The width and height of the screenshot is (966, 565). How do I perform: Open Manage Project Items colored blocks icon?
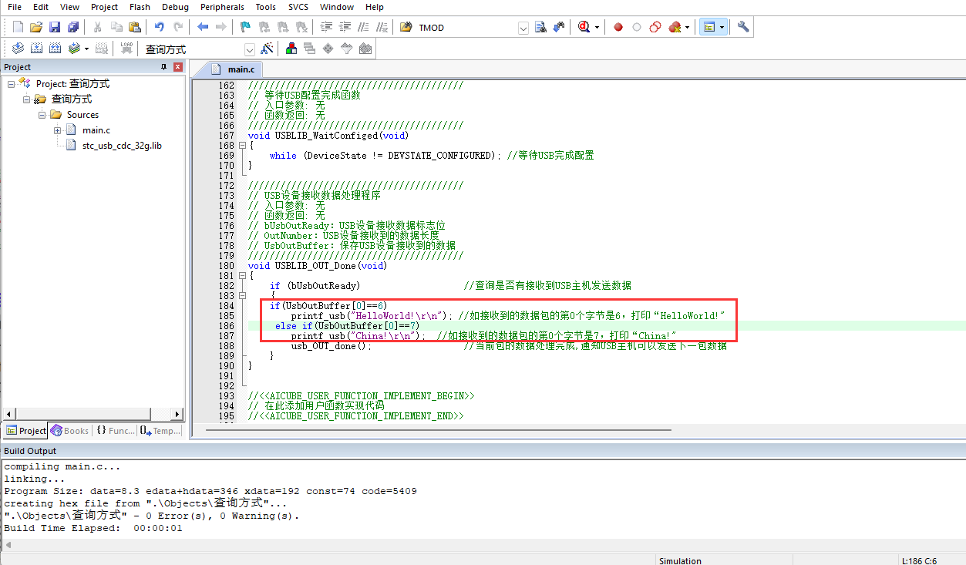(291, 49)
